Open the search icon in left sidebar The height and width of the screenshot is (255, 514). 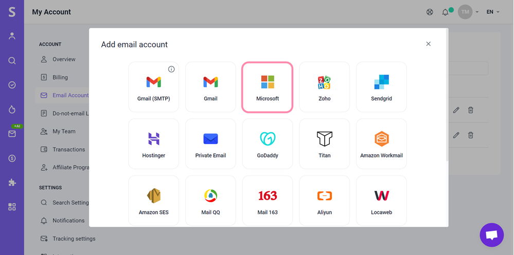point(12,61)
